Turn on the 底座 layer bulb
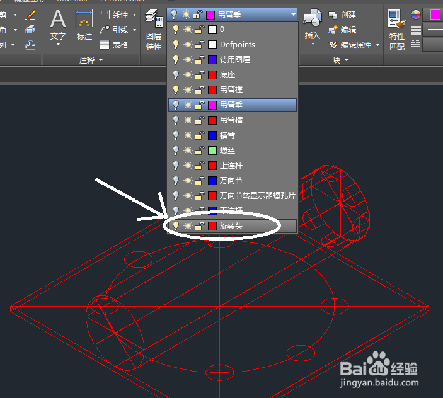The width and height of the screenshot is (443, 398). click(176, 75)
